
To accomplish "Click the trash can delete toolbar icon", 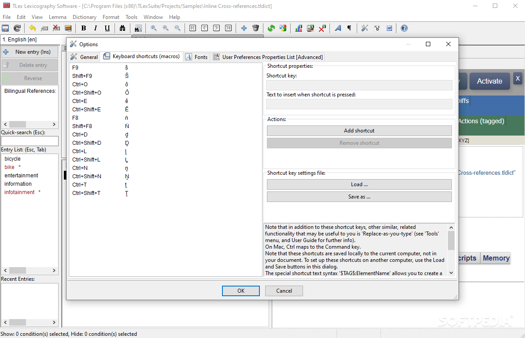I will [x=255, y=28].
